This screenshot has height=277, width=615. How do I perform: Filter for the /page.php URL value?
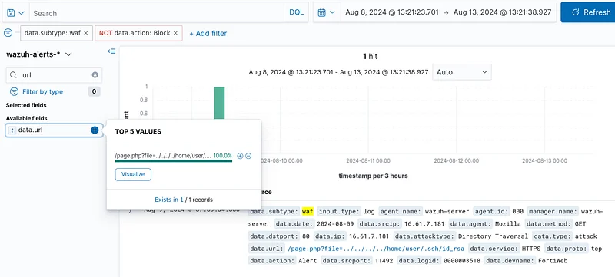(x=240, y=156)
